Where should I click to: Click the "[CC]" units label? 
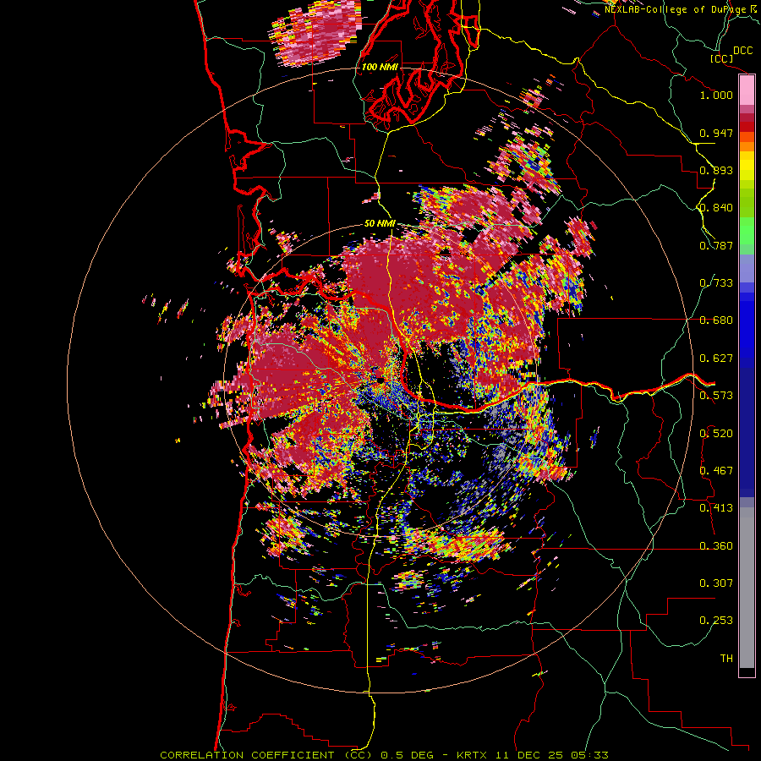pyautogui.click(x=721, y=58)
